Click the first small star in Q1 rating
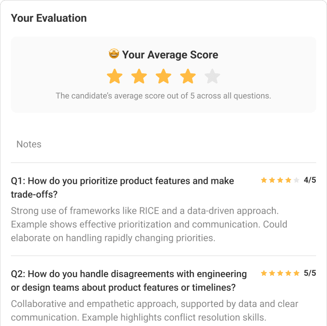 pyautogui.click(x=264, y=180)
